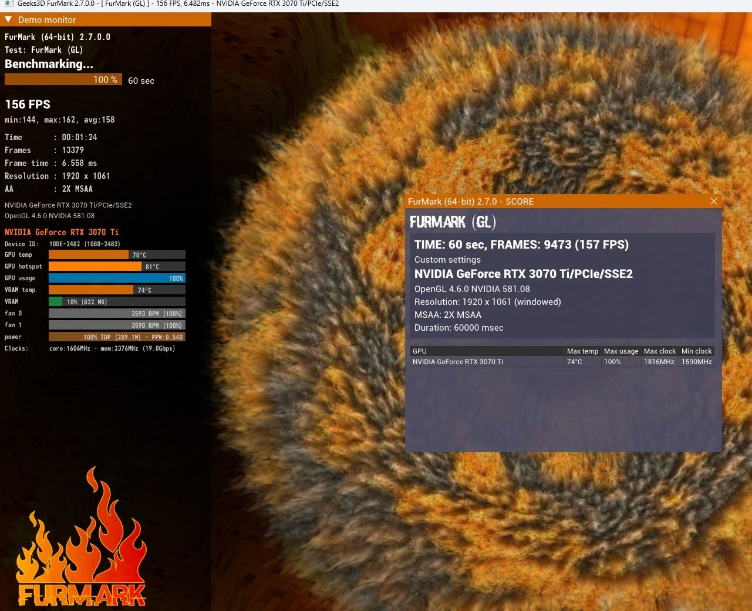
Task: Click the 'Custom settings' text in score dialog
Action: 447,260
